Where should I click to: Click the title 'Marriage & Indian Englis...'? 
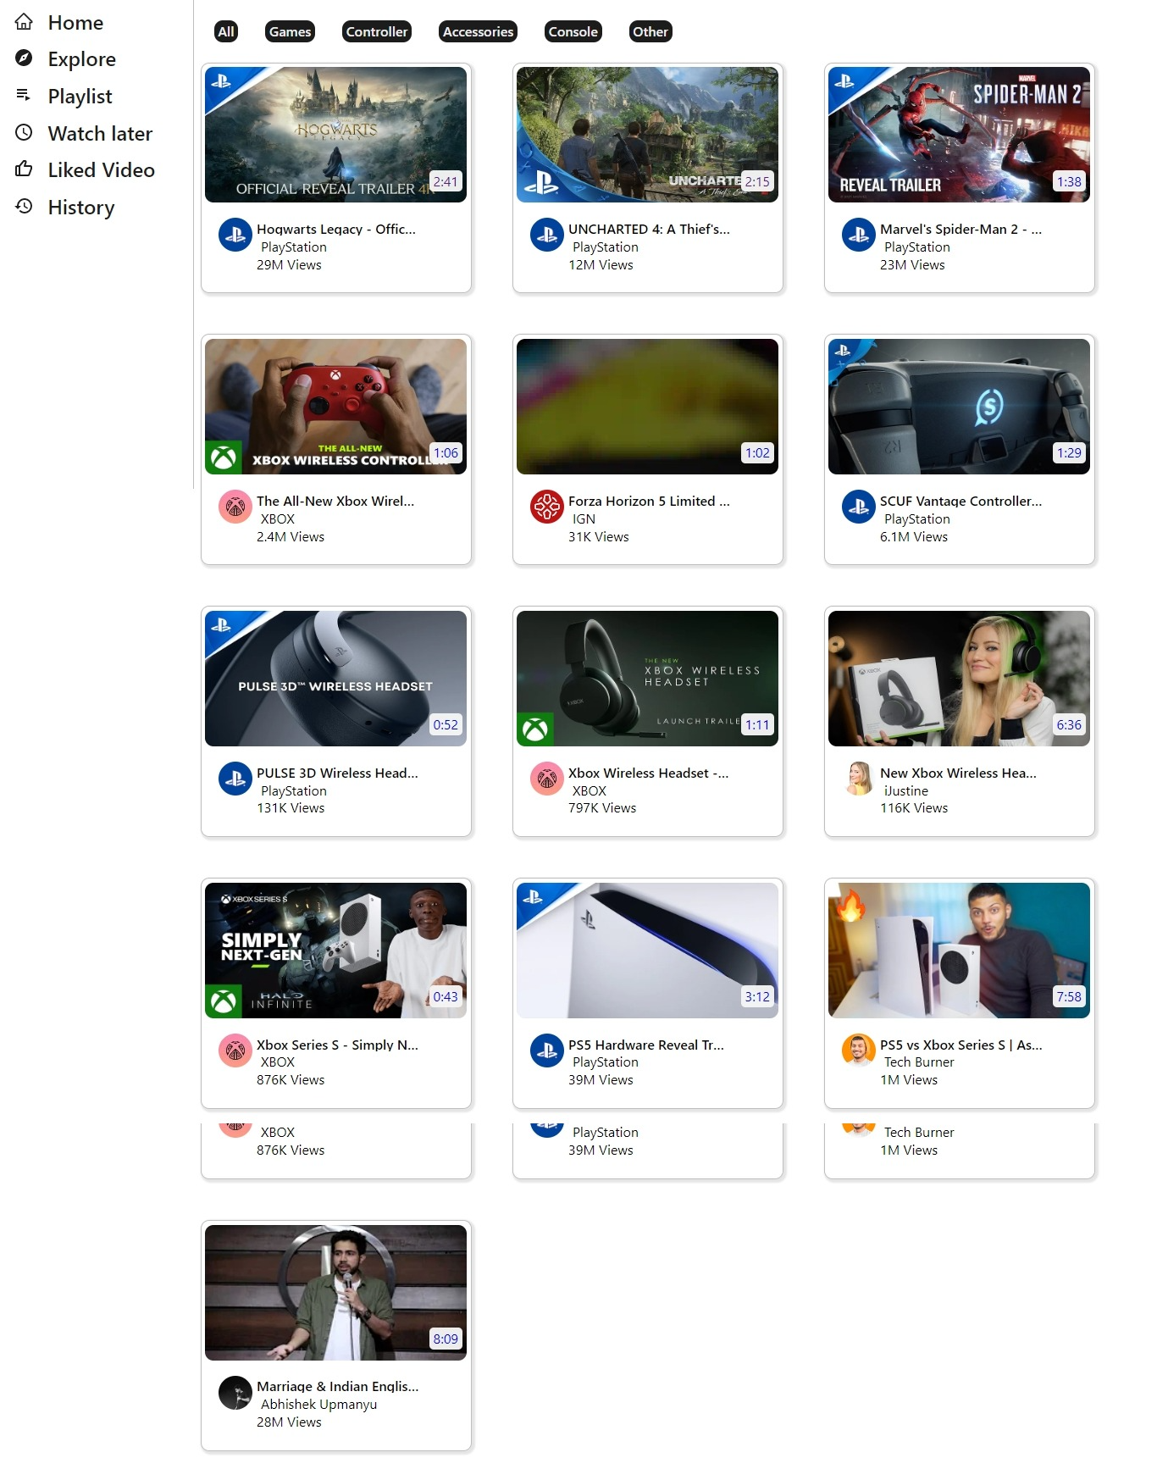[338, 1386]
